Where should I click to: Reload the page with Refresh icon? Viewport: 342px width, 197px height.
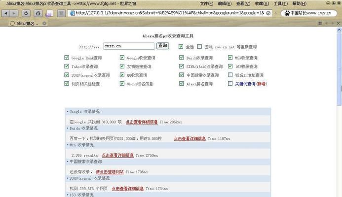point(26,13)
